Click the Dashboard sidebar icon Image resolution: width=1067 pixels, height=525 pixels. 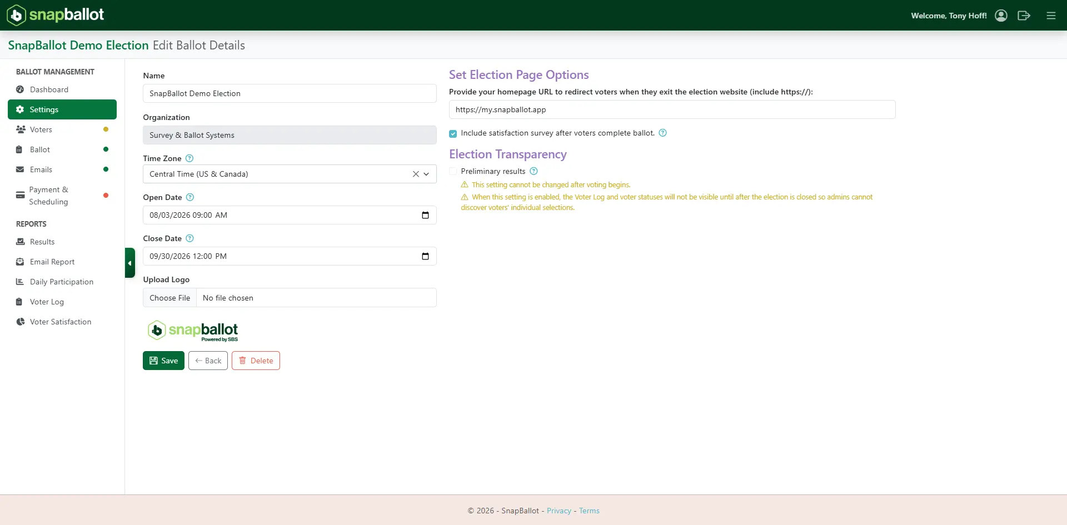tap(20, 89)
